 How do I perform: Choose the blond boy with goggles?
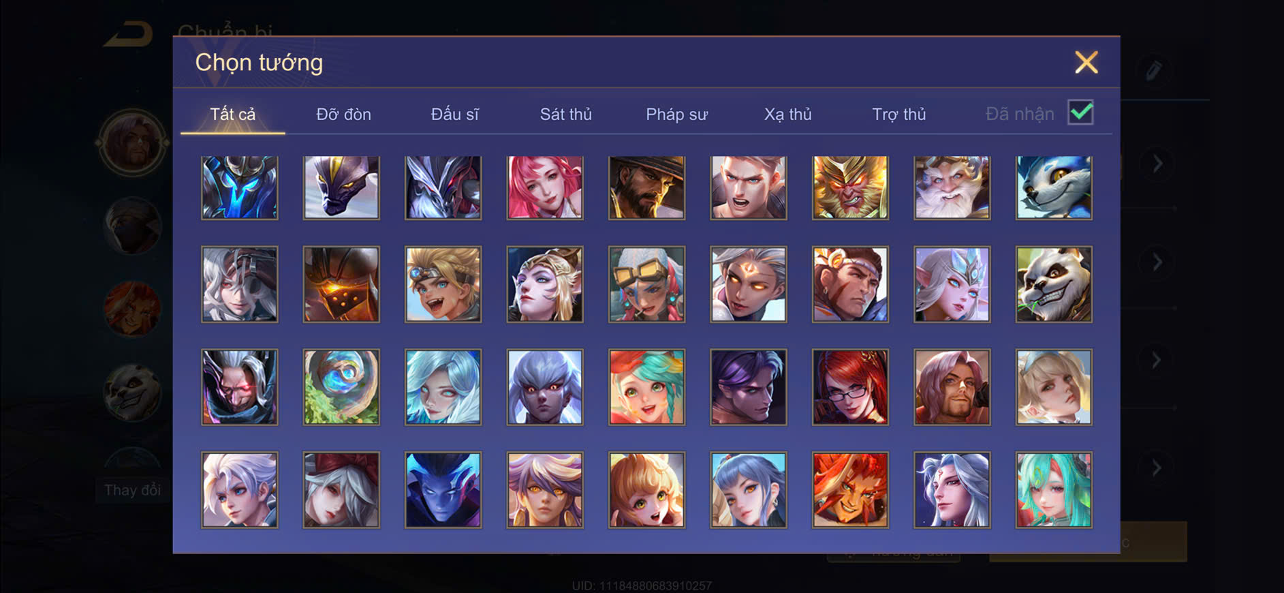(443, 284)
